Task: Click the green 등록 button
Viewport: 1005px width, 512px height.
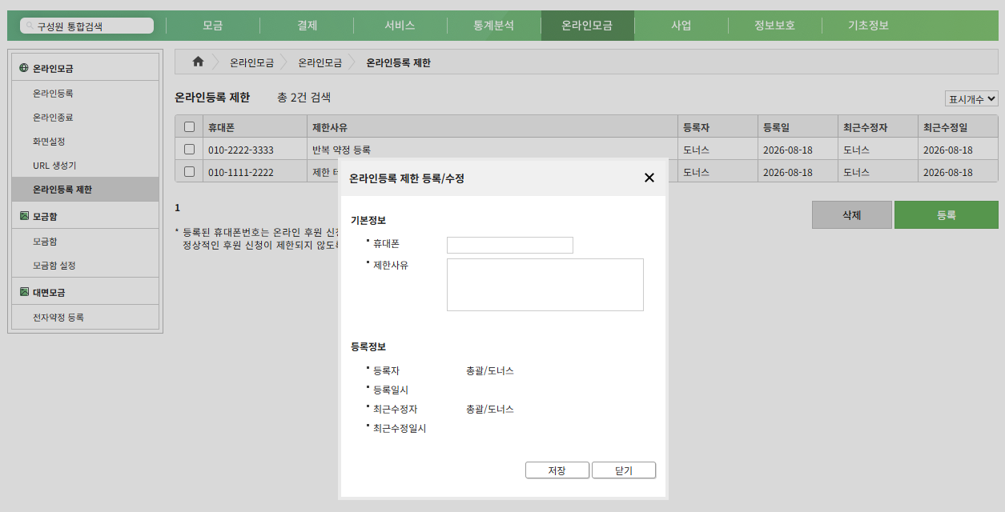Action: click(947, 215)
